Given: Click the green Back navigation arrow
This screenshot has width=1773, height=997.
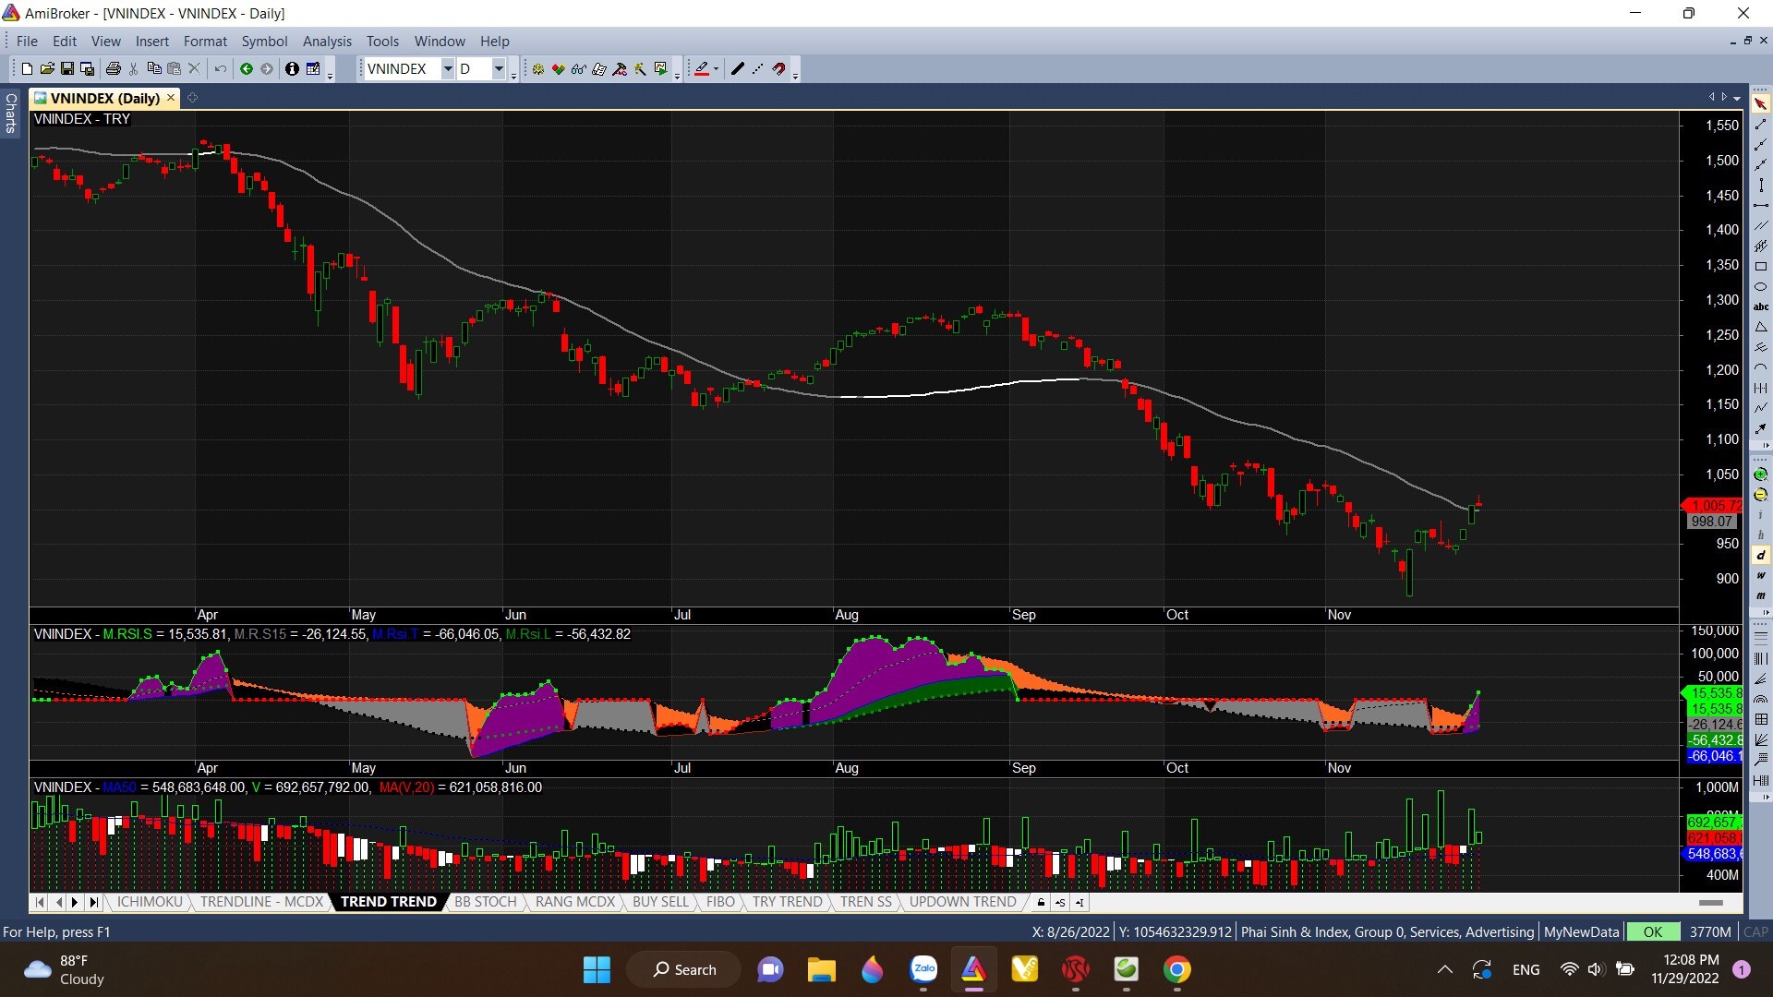Looking at the screenshot, I should tap(247, 69).
